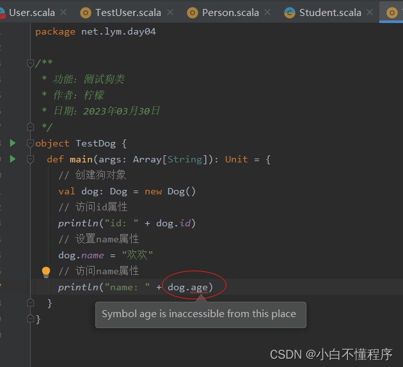Click the User.scala file icon
Image resolution: width=403 pixels, height=367 pixels.
(x=2, y=13)
